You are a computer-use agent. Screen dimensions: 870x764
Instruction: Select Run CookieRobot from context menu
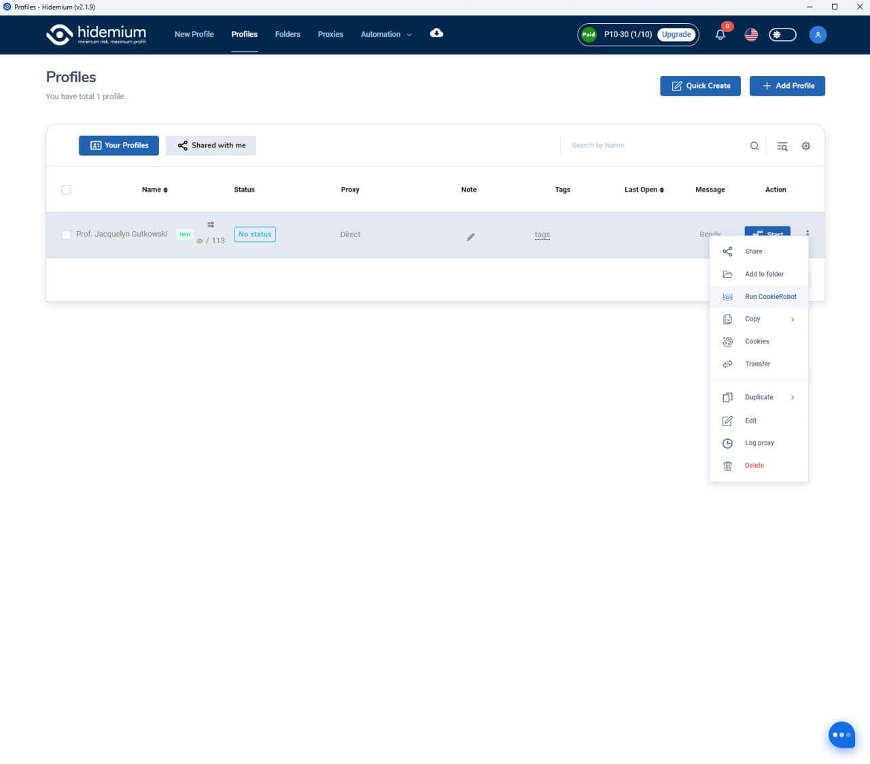[770, 296]
